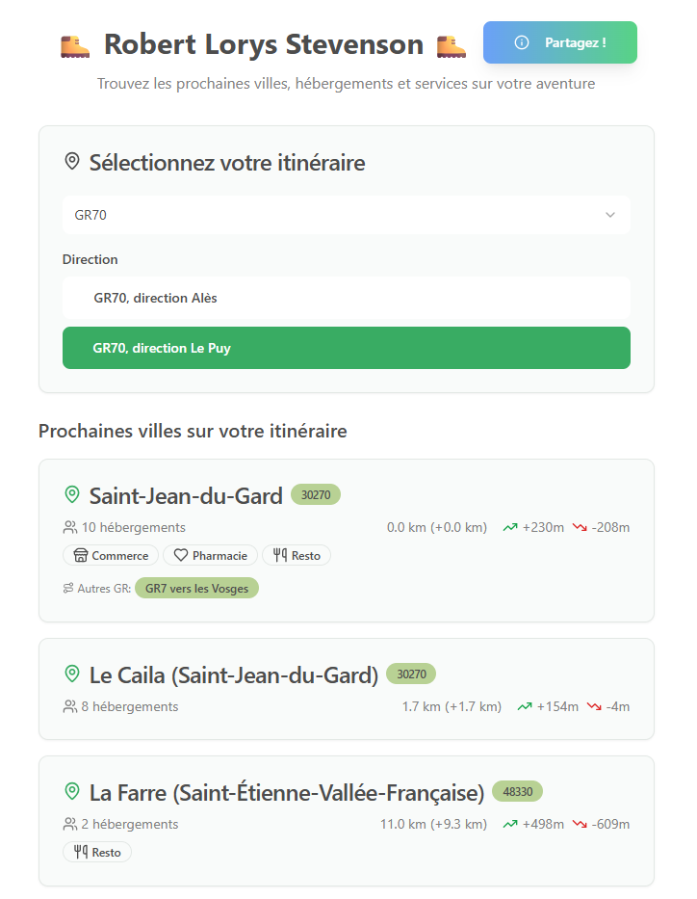Click the map pin icon next to Le Caila

click(71, 674)
